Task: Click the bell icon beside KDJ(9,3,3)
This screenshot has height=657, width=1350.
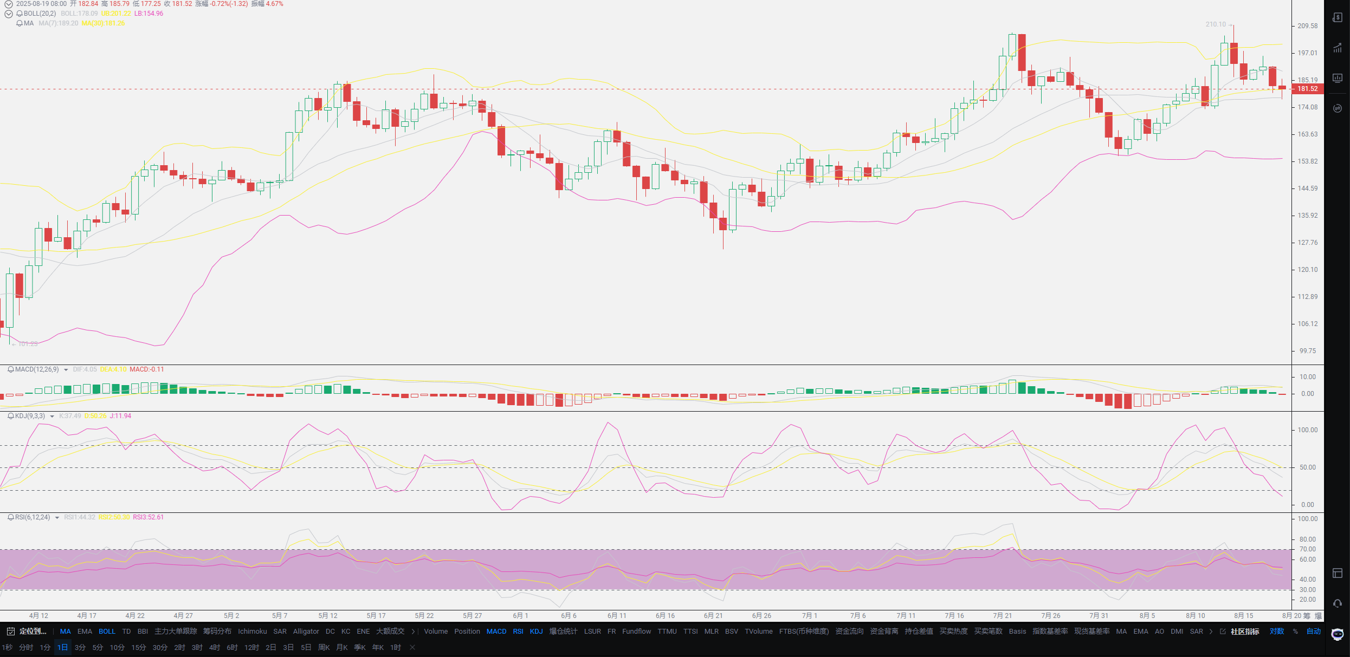Action: [x=10, y=416]
